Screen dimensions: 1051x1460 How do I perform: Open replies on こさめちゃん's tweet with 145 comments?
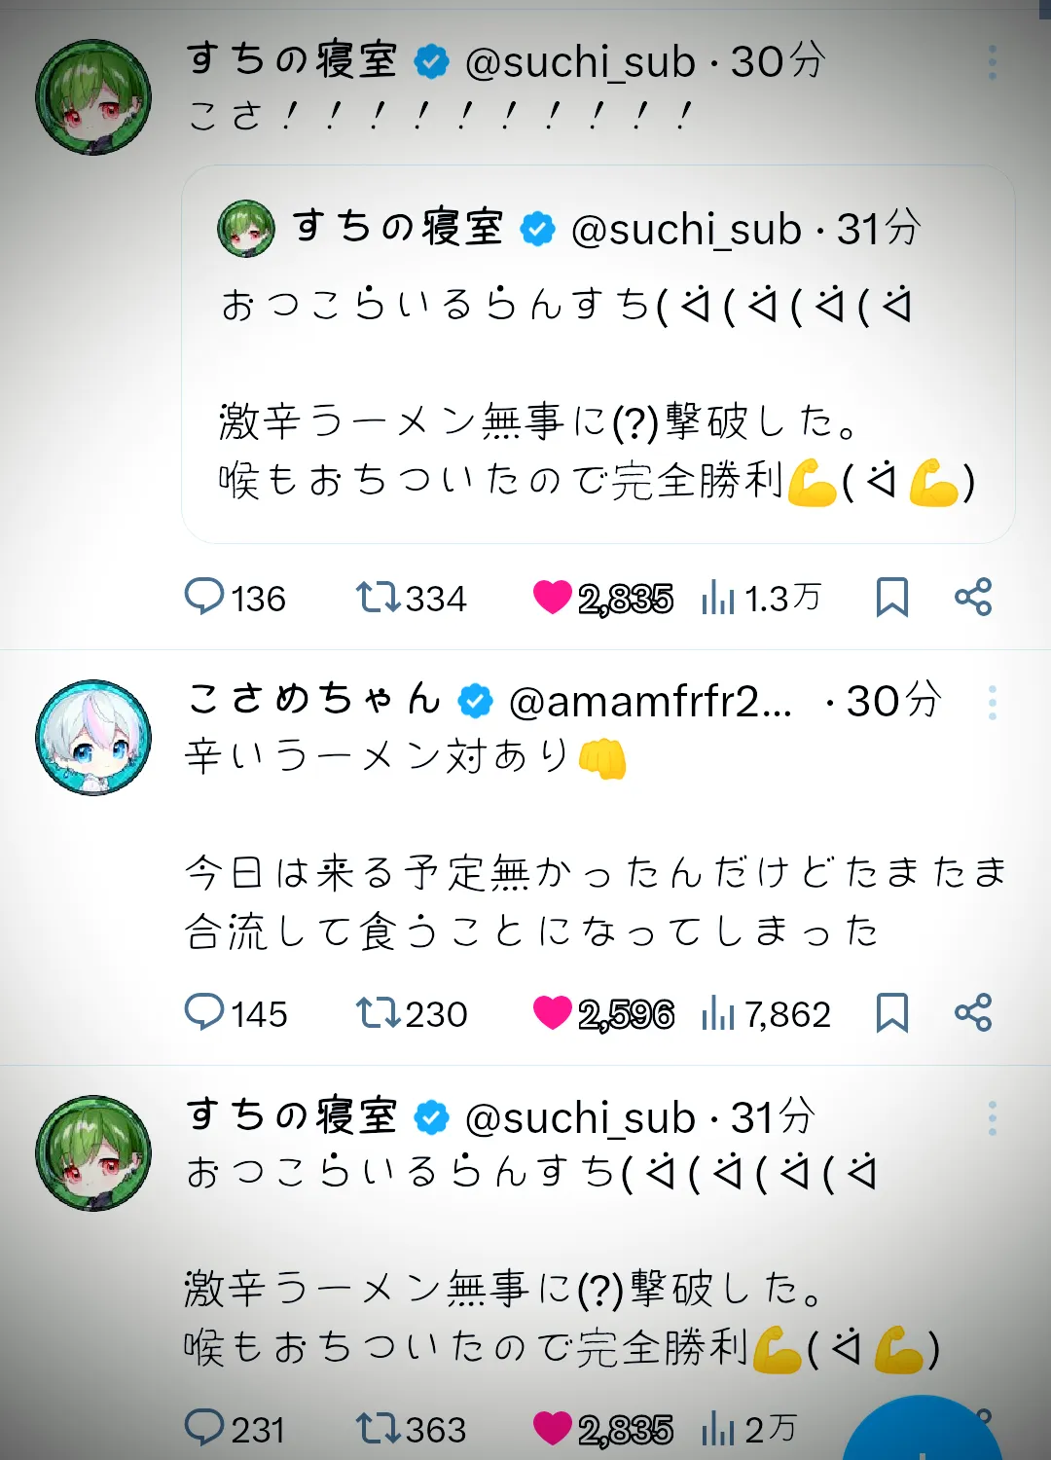236,1013
